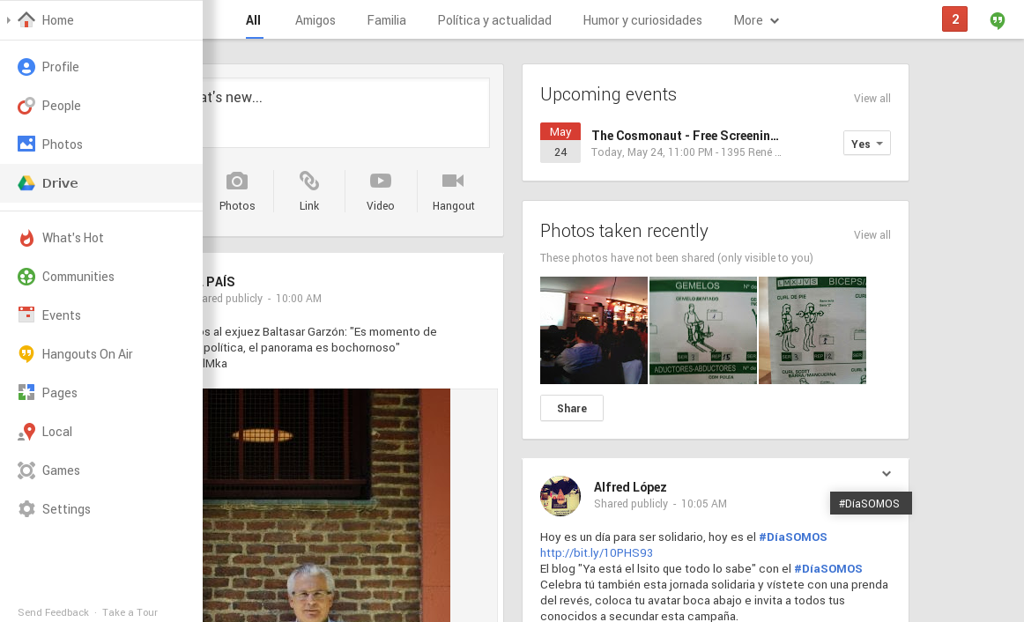Expand options on Alfred López's post
Viewport: 1024px width, 622px height.
[887, 473]
